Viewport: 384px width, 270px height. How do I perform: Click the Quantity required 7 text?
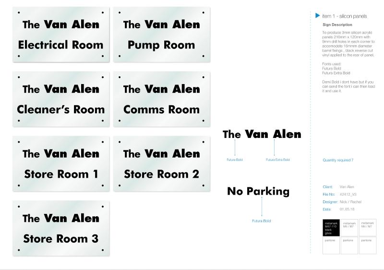point(338,160)
